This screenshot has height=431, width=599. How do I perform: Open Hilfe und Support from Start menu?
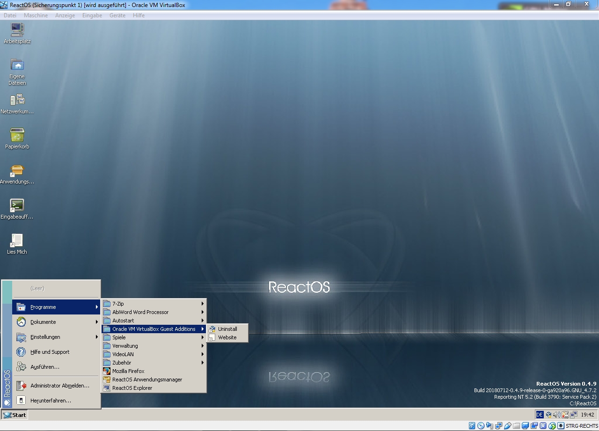click(56, 352)
